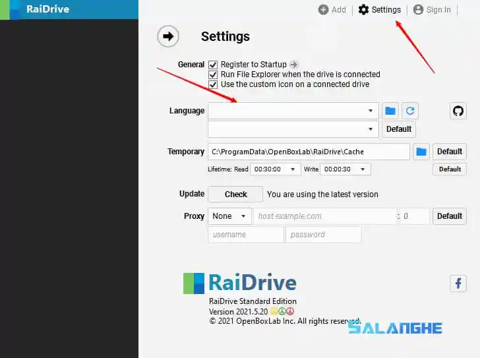
Task: Click the large RaiDrive logo
Action: [x=240, y=283]
